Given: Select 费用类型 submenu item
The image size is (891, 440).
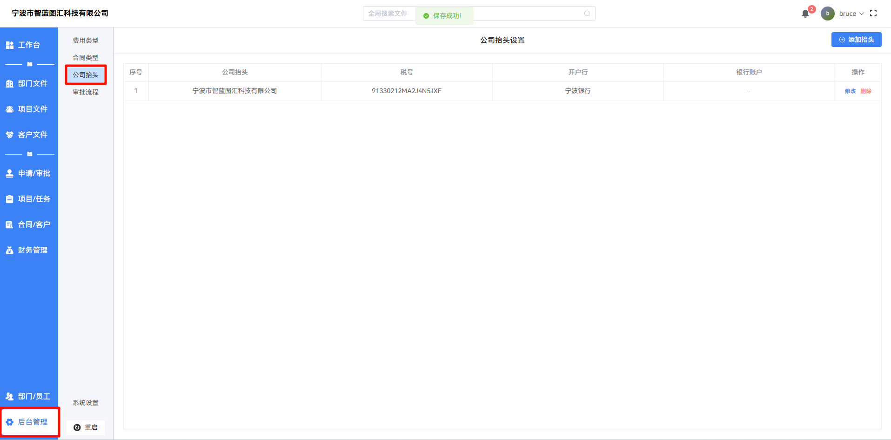Looking at the screenshot, I should (86, 41).
